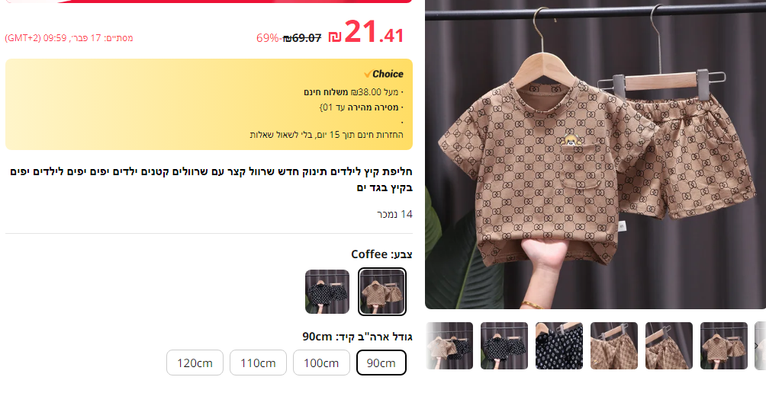Click the fast delivery line in Choice box
The height and width of the screenshot is (393, 766).
361,107
